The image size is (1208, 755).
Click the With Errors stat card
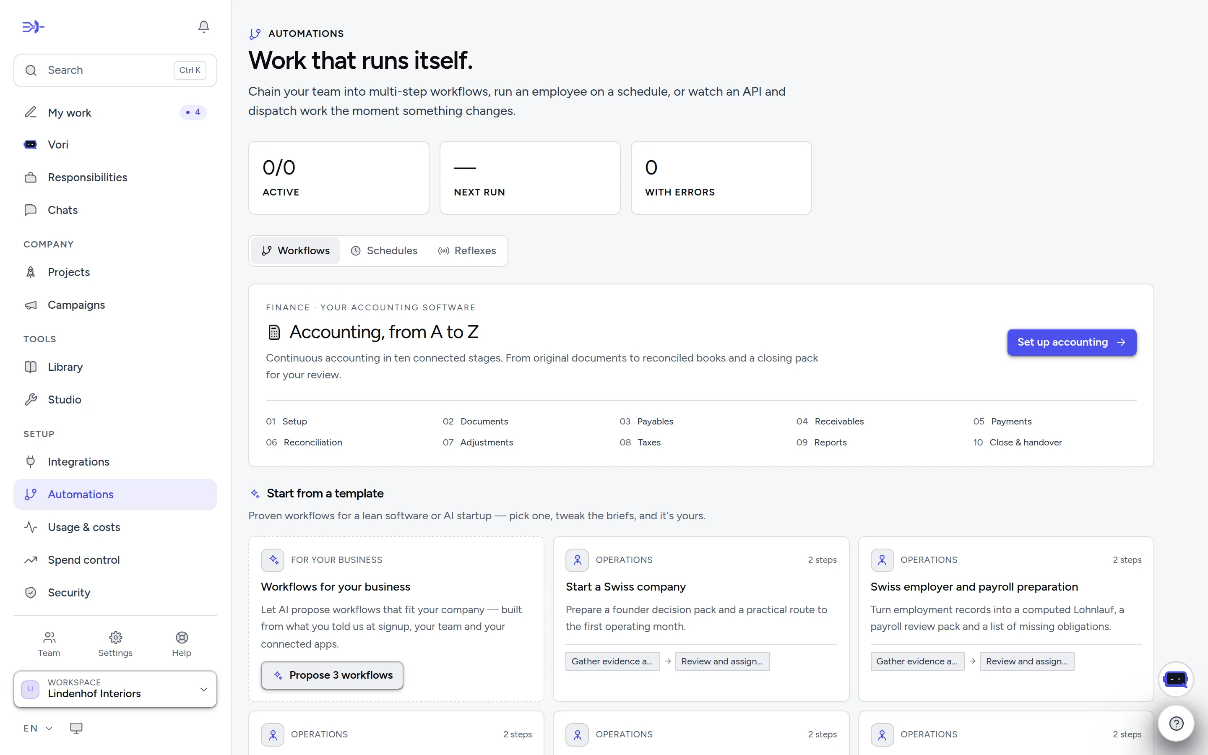[x=721, y=178]
